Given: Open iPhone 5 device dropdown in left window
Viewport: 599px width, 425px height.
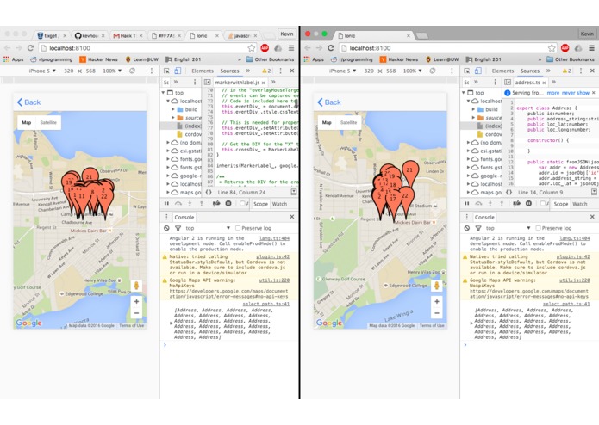Looking at the screenshot, I should pos(42,71).
